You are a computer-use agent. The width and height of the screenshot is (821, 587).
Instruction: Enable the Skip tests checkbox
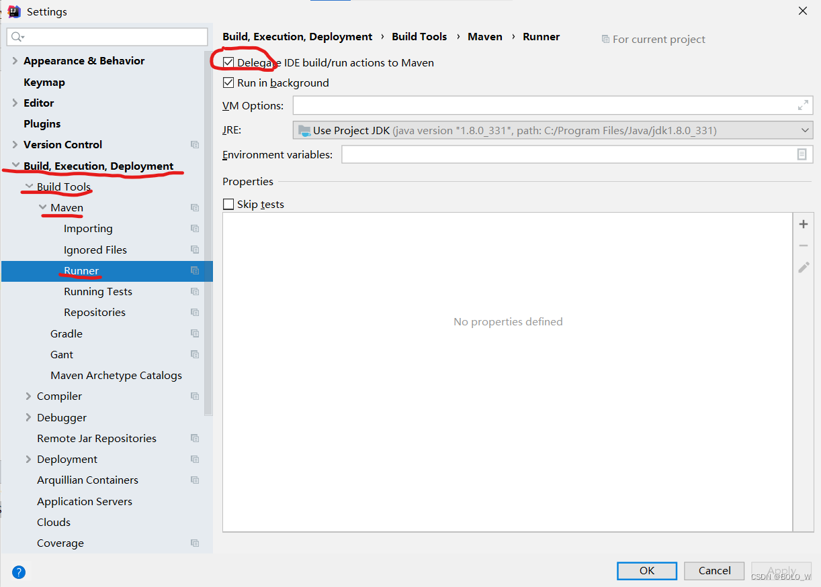(x=228, y=204)
